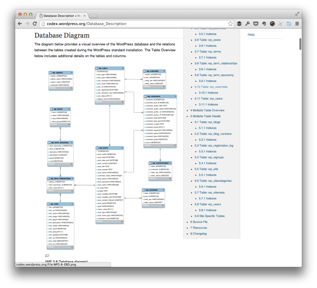Open the wp_users table header dropdown arrow

pos(124,68)
